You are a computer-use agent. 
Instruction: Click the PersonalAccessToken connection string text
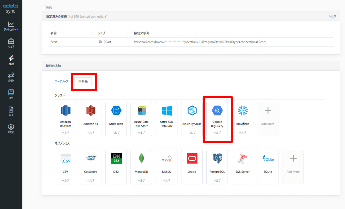[x=200, y=42]
